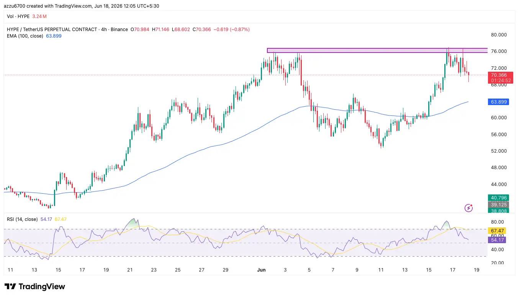Viewport: 519px width, 298px height.
Task: Click the yellow 67.47 RSI axis label
Action: (x=497, y=231)
